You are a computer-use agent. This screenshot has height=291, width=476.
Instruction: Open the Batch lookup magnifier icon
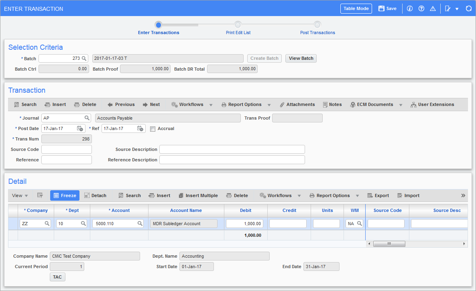pos(84,59)
